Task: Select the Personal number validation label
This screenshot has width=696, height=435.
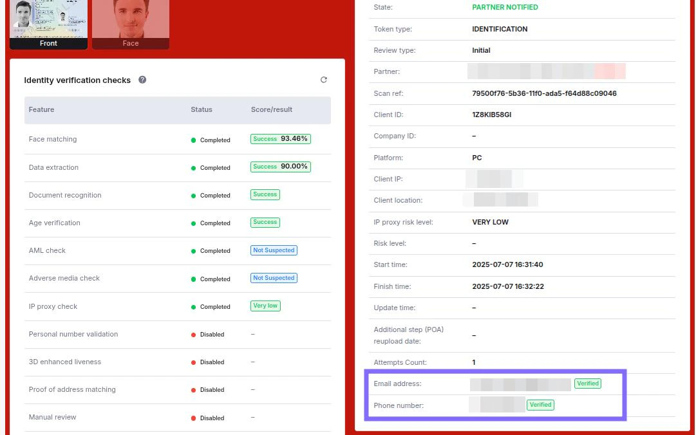Action: 73,334
